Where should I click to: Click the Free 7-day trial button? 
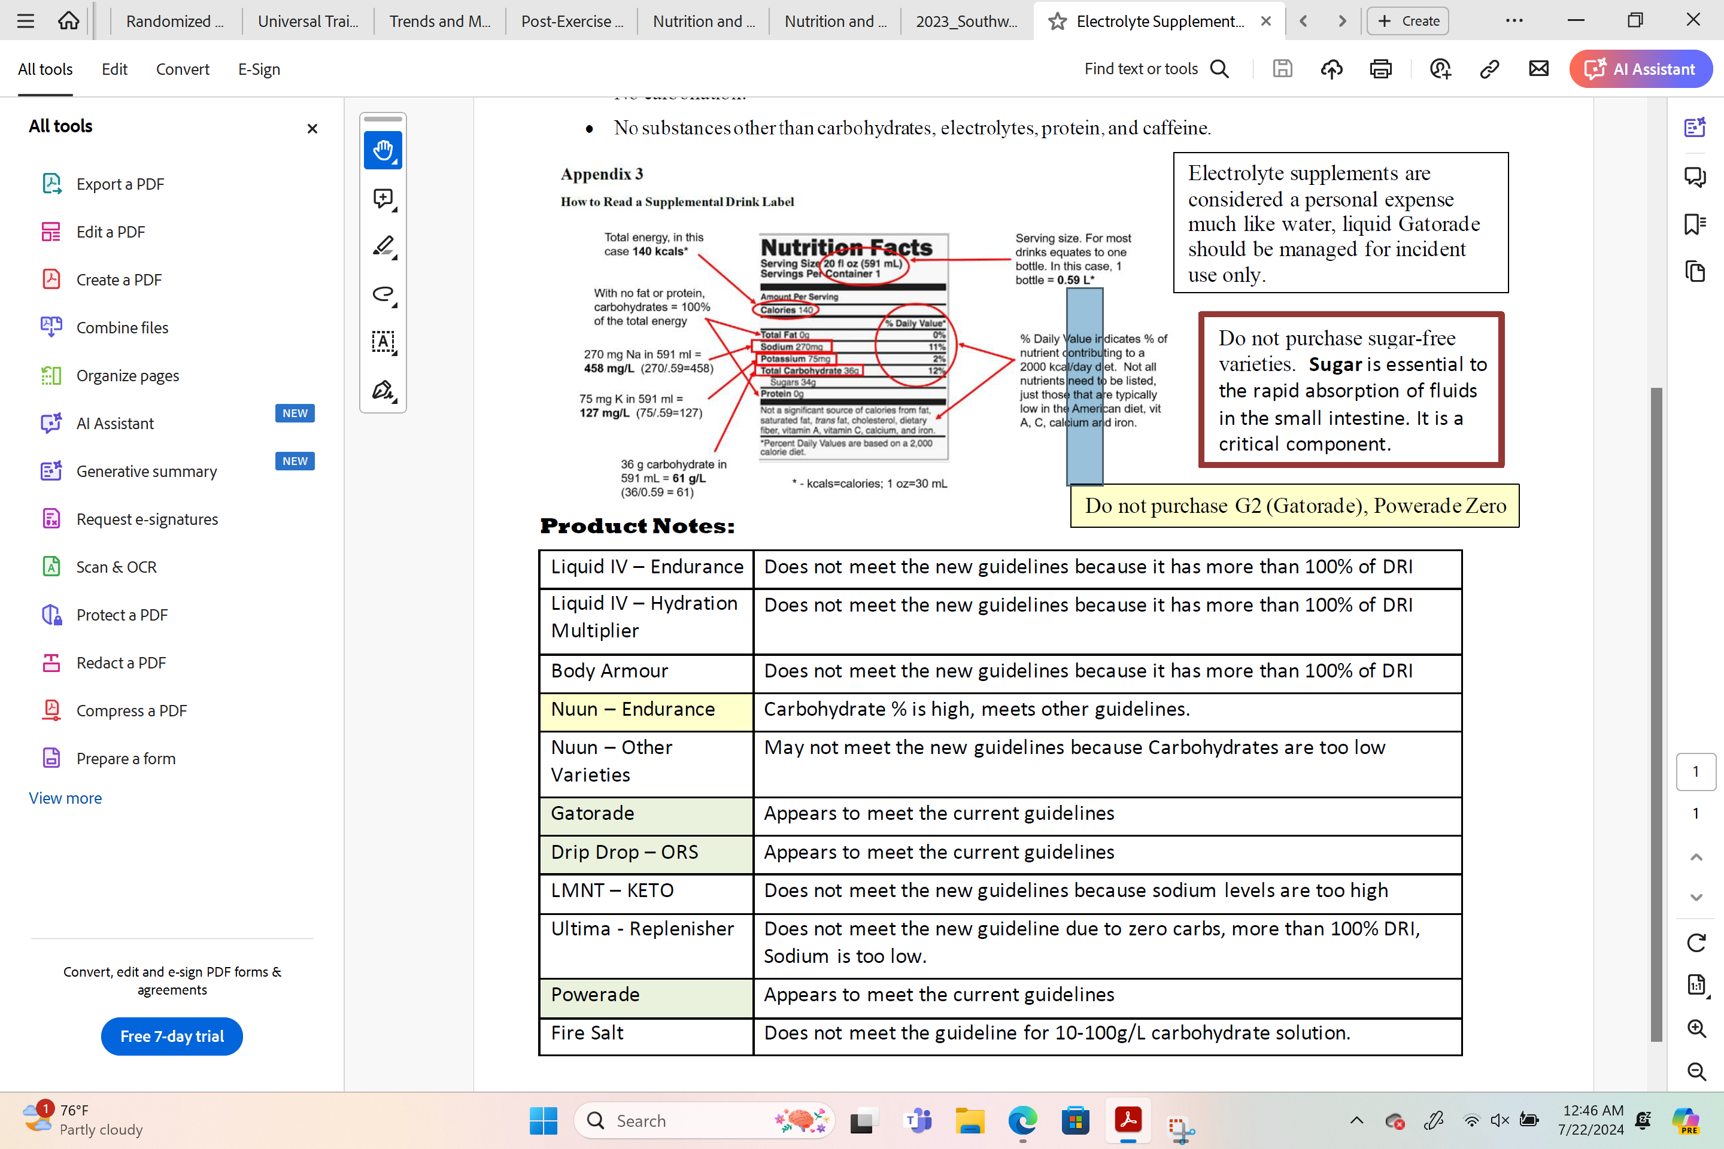pos(172,1035)
